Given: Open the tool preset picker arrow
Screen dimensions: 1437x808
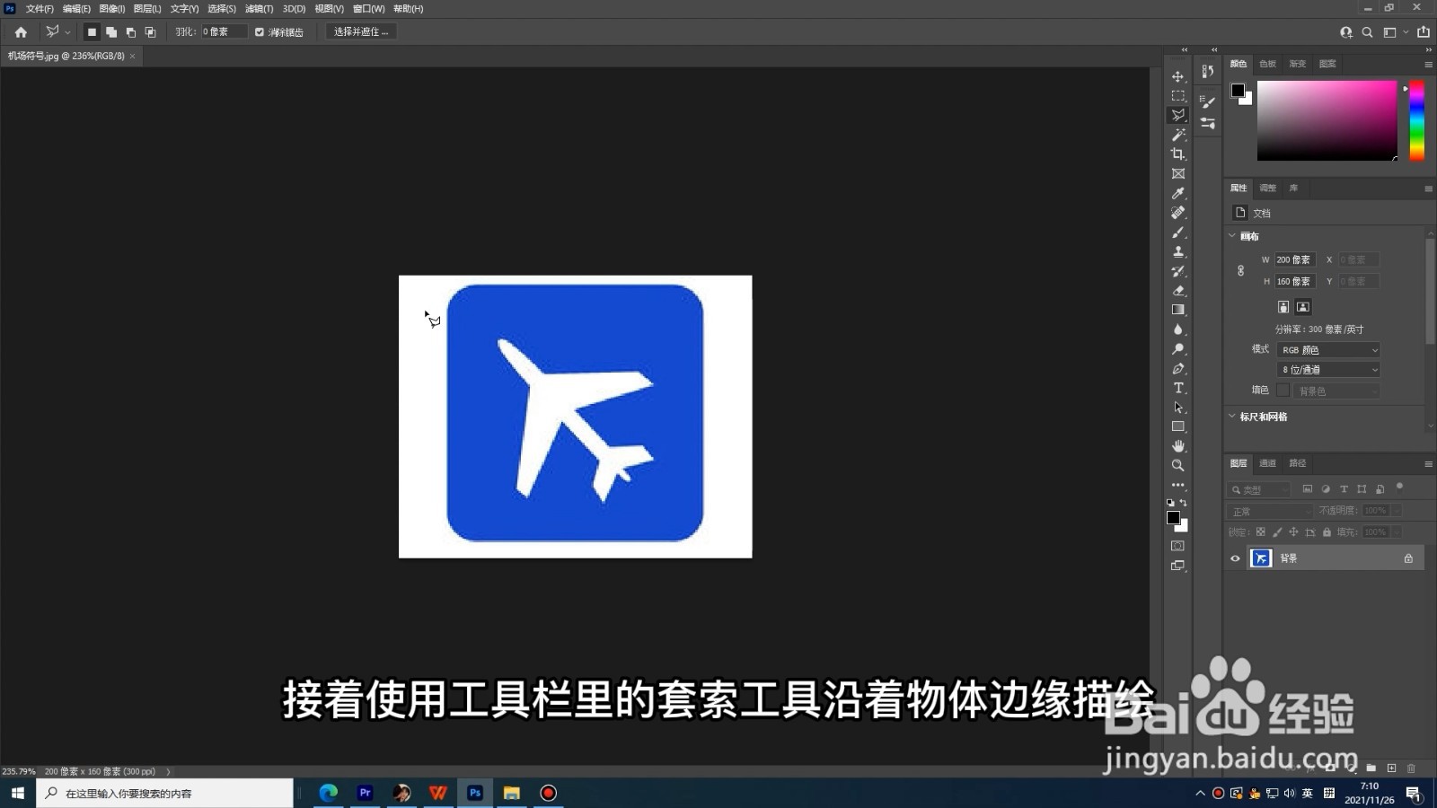Looking at the screenshot, I should (67, 32).
